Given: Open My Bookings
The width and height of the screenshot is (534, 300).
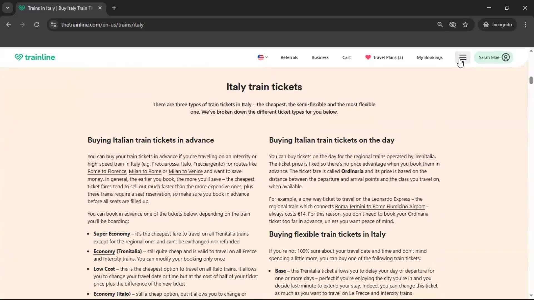Looking at the screenshot, I should pos(429,57).
